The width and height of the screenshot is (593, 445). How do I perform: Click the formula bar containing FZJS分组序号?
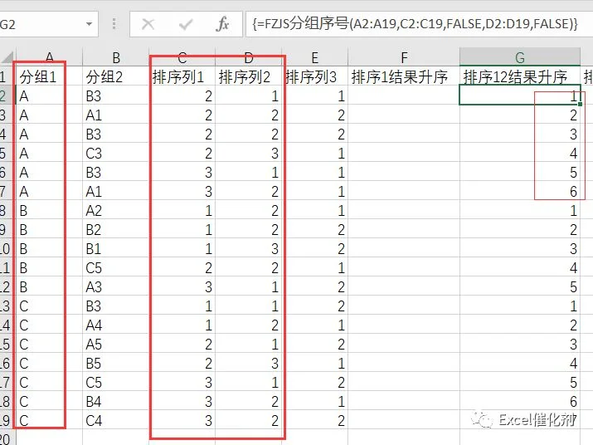(x=419, y=24)
